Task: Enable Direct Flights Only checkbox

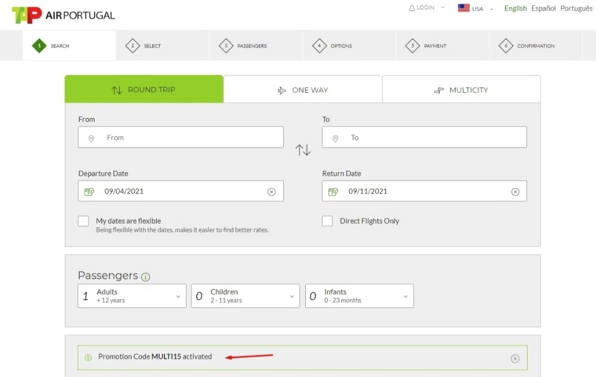Action: (327, 221)
